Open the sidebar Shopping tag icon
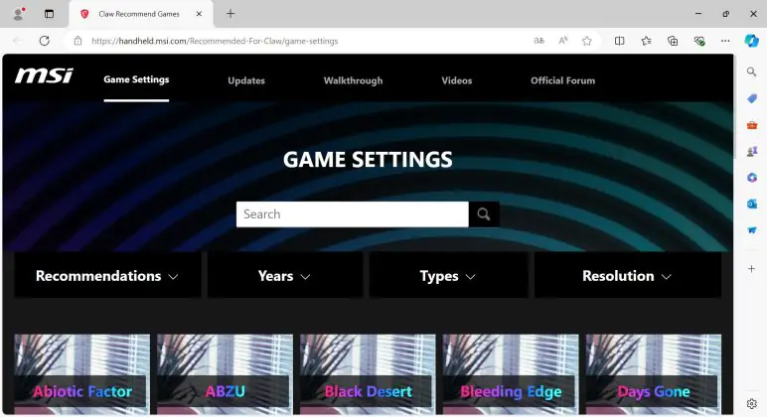 [x=752, y=98]
